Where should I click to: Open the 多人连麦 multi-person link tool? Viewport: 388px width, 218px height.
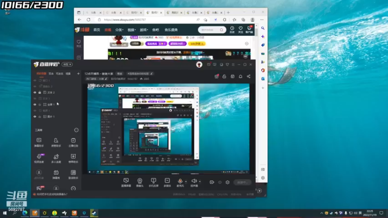(x=56, y=158)
